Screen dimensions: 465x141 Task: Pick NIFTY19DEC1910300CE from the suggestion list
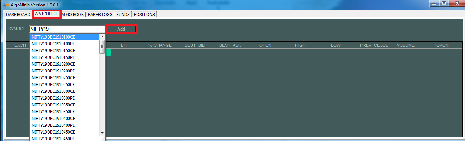(x=64, y=91)
